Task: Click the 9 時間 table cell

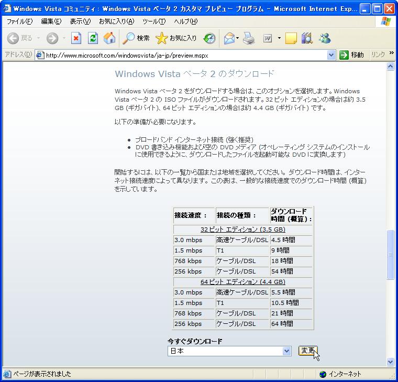Action: (x=291, y=250)
